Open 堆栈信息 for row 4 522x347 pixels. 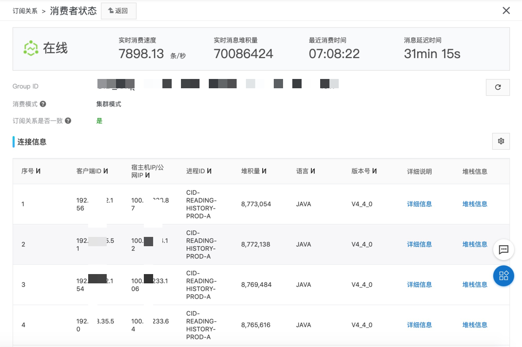(475, 325)
